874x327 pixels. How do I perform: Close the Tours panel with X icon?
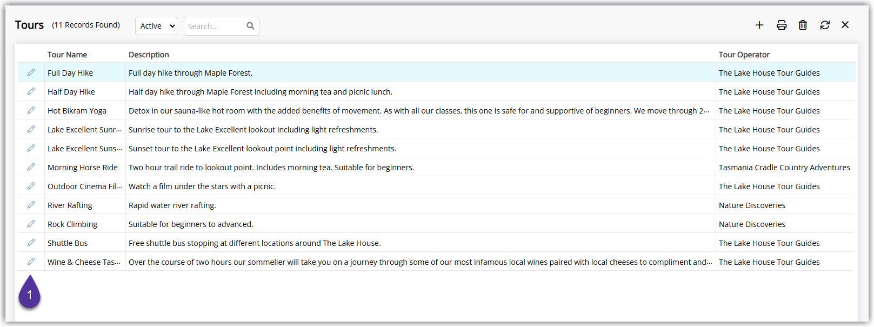pos(845,25)
